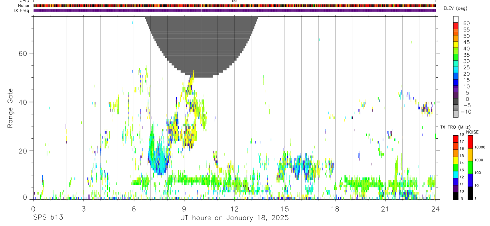The width and height of the screenshot is (490, 226).
Task: Click the 'SPS b13' radar label
Action: click(48, 218)
